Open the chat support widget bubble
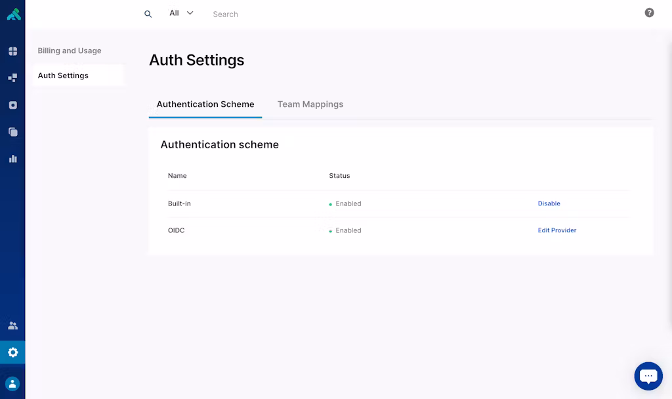This screenshot has width=672, height=399. coord(648,376)
